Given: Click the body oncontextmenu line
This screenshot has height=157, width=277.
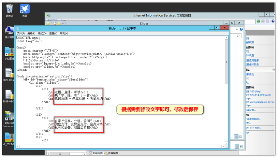Looking at the screenshot, I should 44,77.
